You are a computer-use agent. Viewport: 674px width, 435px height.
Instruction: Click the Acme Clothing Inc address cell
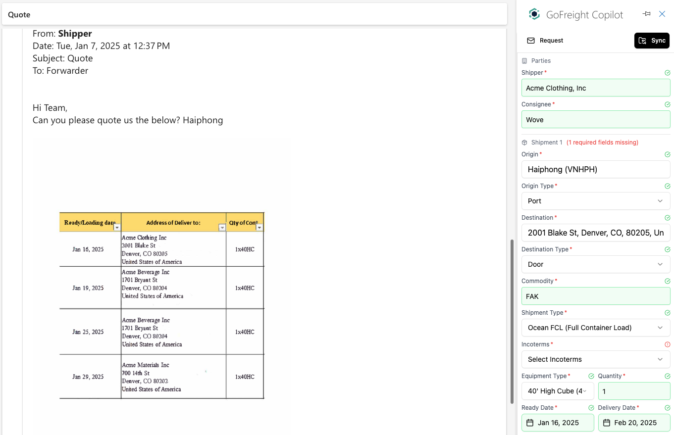click(173, 249)
